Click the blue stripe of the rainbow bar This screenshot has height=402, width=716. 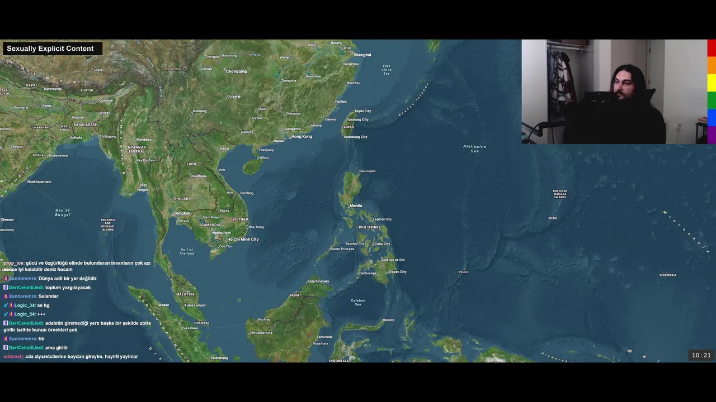point(712,118)
